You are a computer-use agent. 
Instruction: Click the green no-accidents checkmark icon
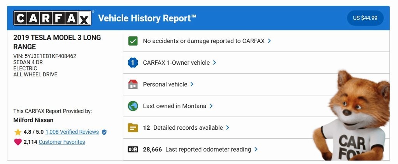pyautogui.click(x=133, y=41)
